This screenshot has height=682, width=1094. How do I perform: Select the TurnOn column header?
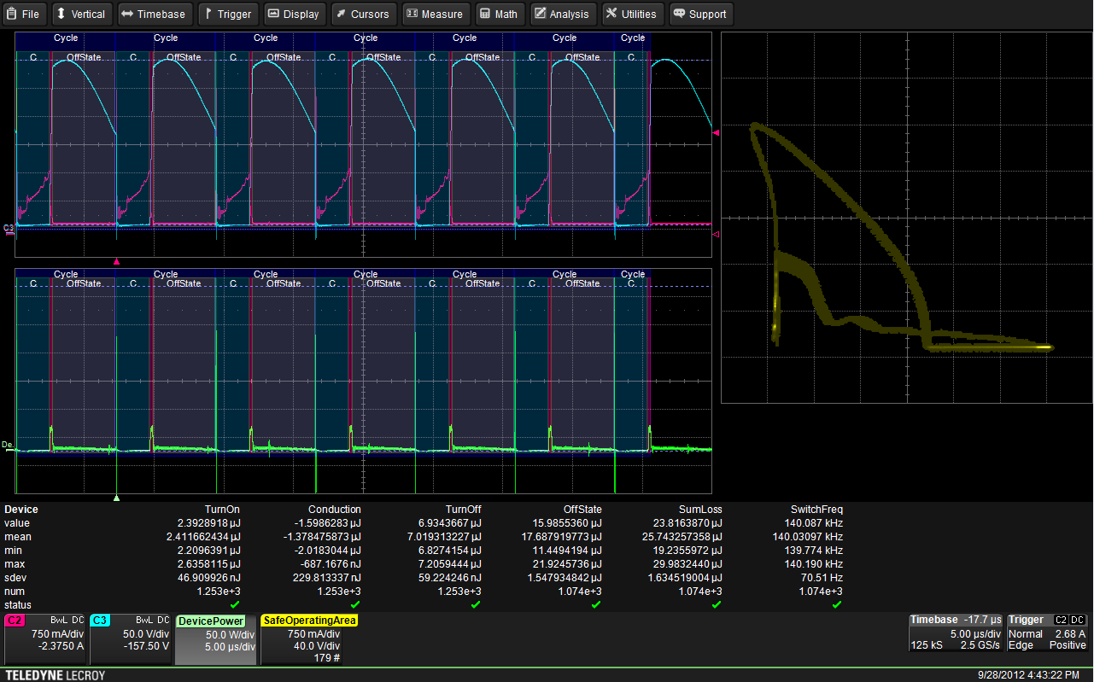click(x=223, y=510)
